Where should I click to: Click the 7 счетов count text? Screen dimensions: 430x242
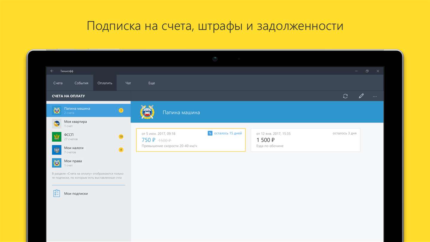pos(70,152)
